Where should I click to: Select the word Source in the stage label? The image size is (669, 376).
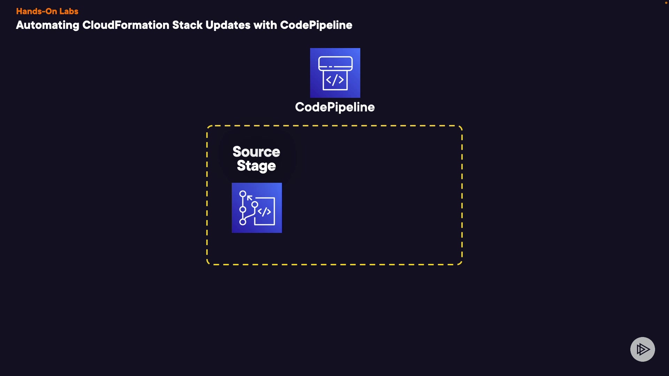click(x=256, y=152)
